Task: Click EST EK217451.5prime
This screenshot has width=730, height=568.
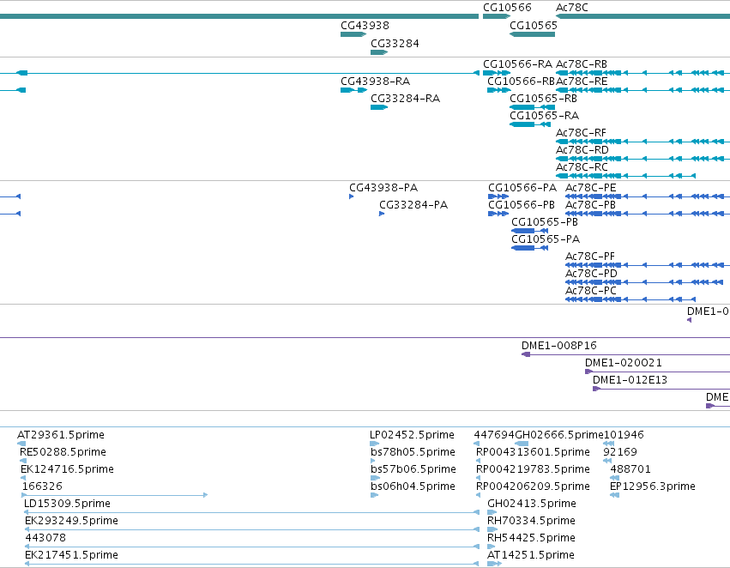Action: (71, 556)
